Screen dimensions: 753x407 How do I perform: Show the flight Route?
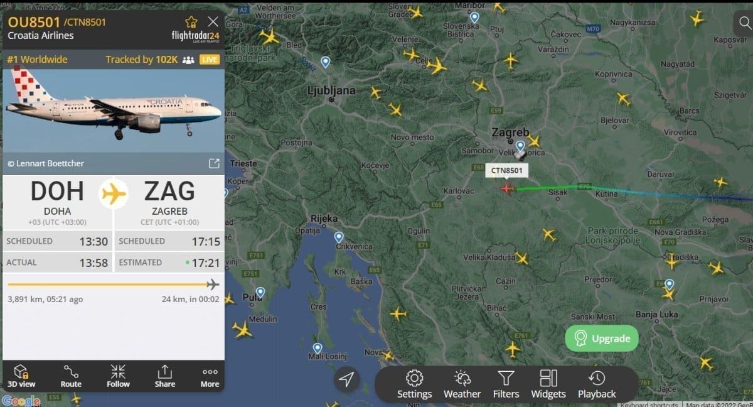(71, 376)
